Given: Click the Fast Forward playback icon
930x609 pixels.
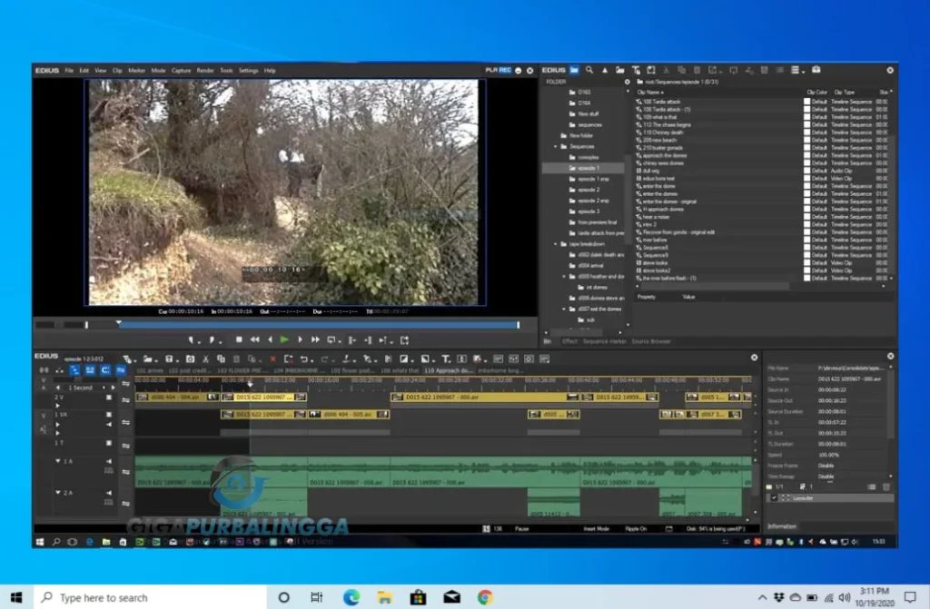Looking at the screenshot, I should tap(314, 339).
